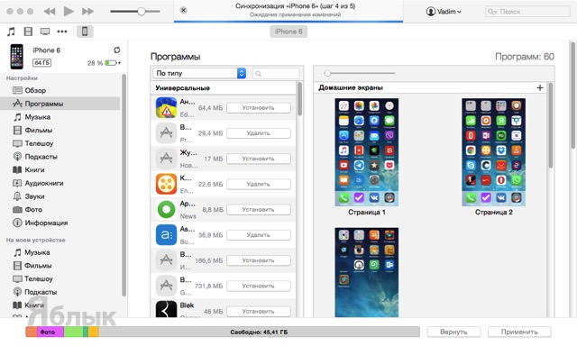
Task: Click the Вернуть button
Action: (x=453, y=332)
